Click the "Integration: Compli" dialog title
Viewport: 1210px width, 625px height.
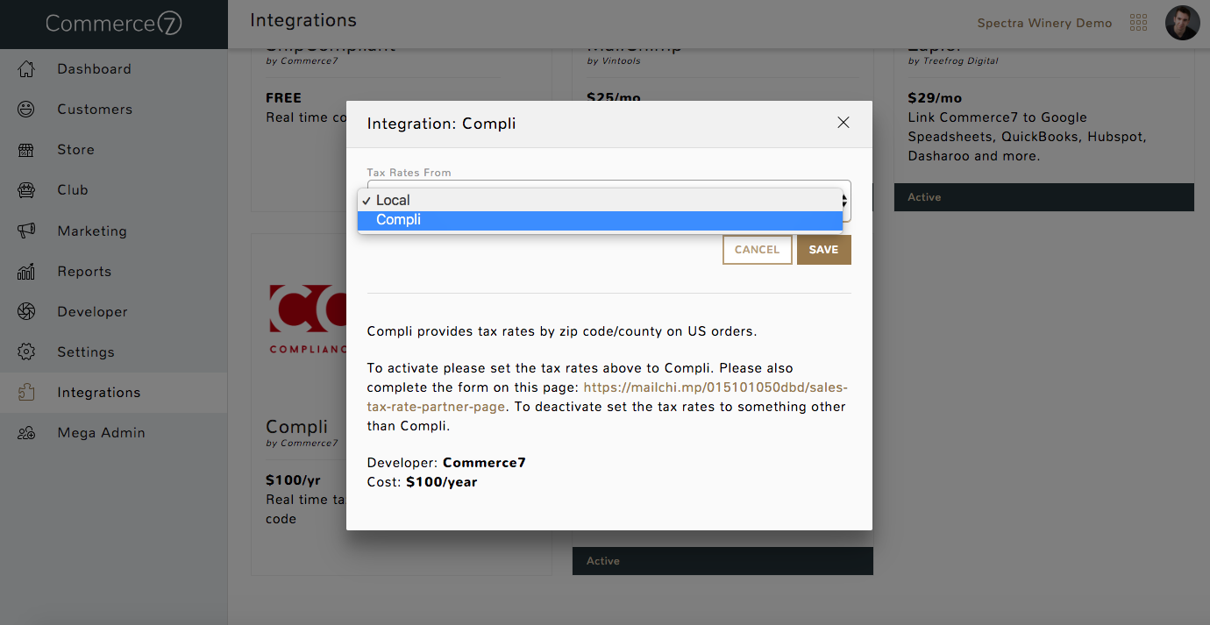(442, 124)
